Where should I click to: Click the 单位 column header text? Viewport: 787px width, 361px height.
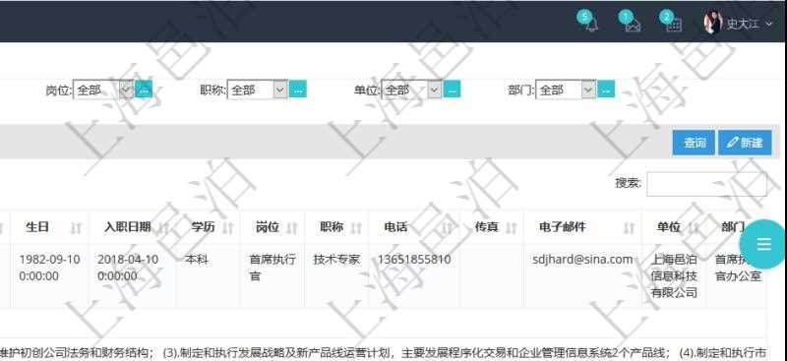(669, 227)
